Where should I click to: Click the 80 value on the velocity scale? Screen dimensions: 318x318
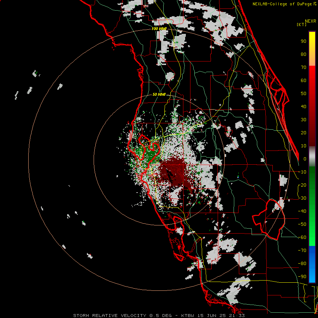tap(304, 54)
